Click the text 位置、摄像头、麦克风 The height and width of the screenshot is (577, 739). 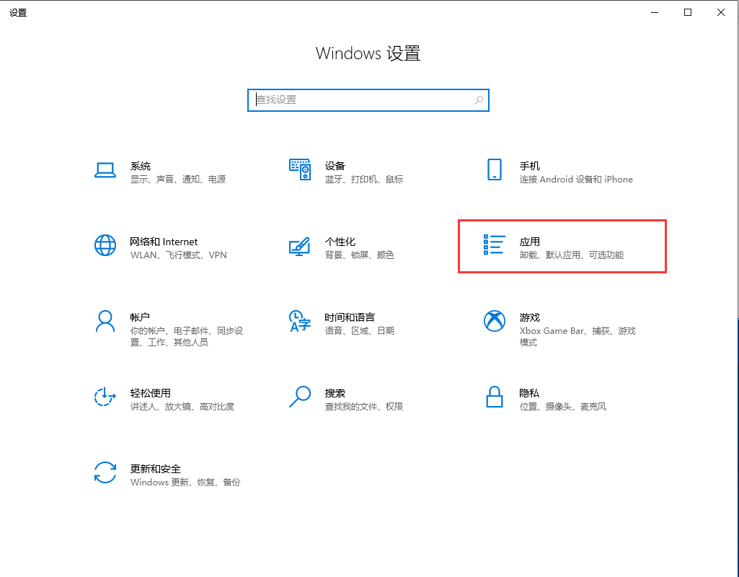[563, 406]
